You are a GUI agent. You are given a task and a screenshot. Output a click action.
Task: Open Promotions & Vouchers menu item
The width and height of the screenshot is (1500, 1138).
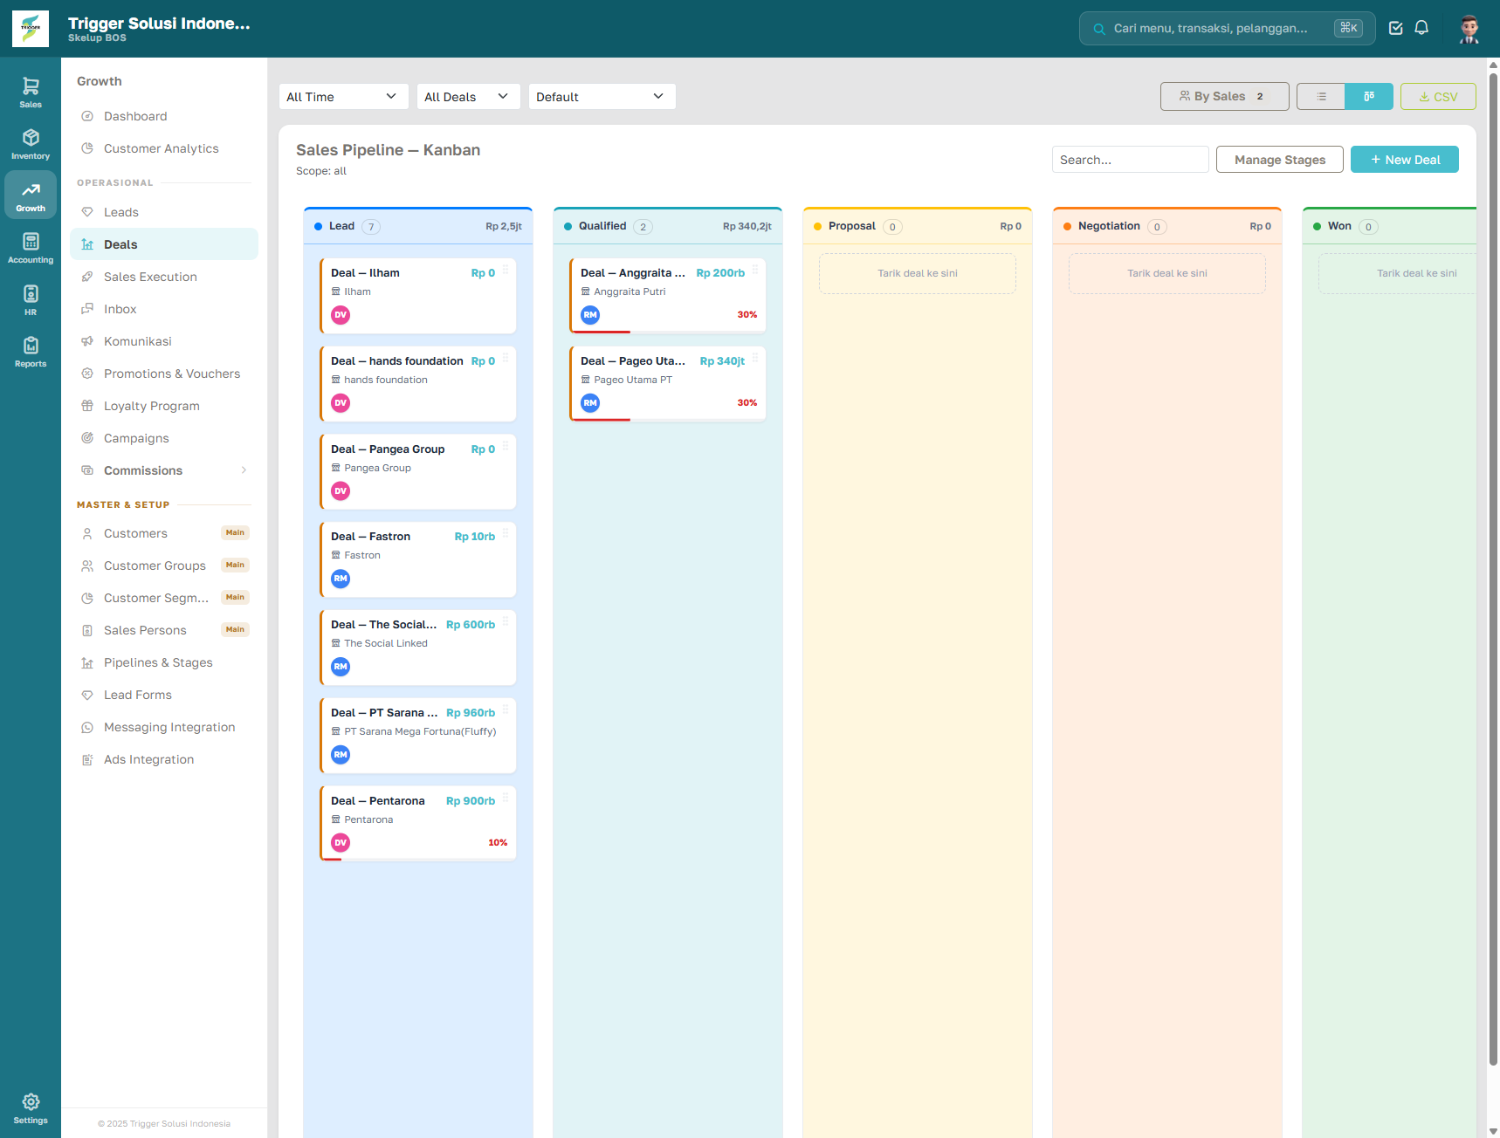(x=164, y=374)
